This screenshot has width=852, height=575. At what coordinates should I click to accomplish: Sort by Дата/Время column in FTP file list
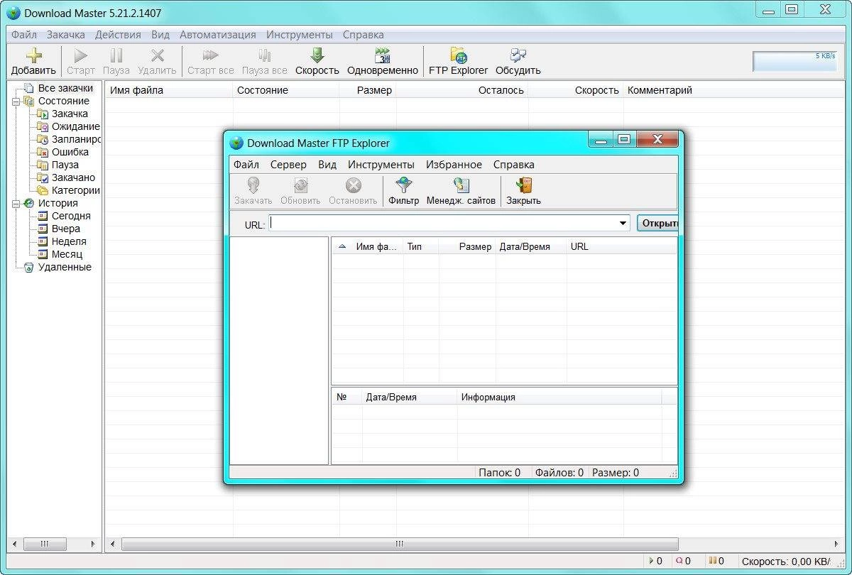531,246
